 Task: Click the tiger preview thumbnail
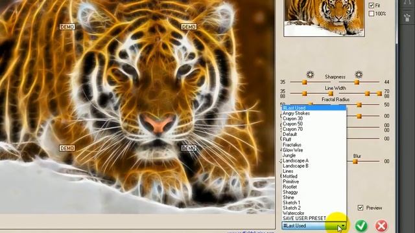coord(324,17)
